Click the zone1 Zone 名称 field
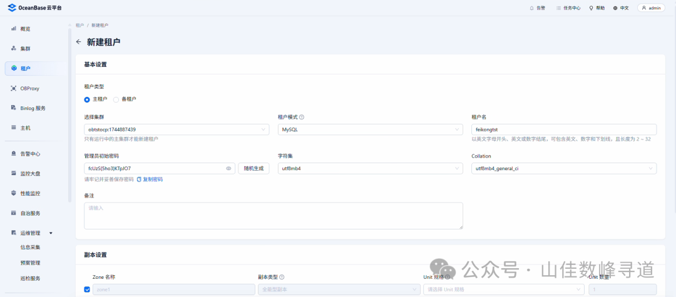Screen dimensions: 676x297 [173, 289]
